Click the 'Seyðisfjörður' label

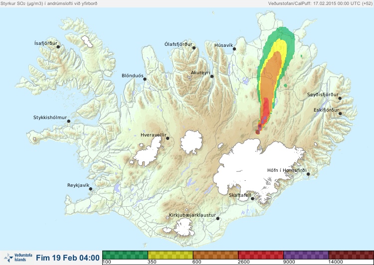pyautogui.click(x=323, y=95)
